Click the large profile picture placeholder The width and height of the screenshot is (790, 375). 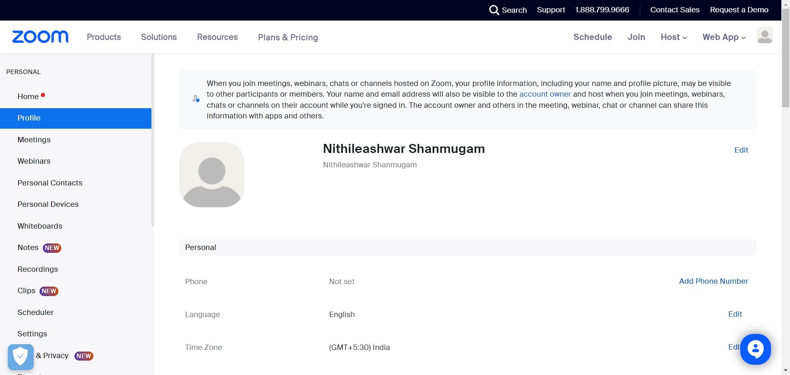tap(212, 175)
